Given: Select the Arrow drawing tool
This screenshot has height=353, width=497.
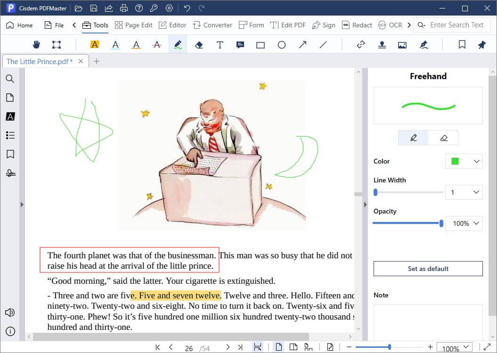Looking at the screenshot, I should tap(302, 45).
